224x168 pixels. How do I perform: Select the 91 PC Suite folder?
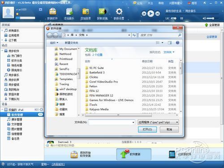[96, 68]
